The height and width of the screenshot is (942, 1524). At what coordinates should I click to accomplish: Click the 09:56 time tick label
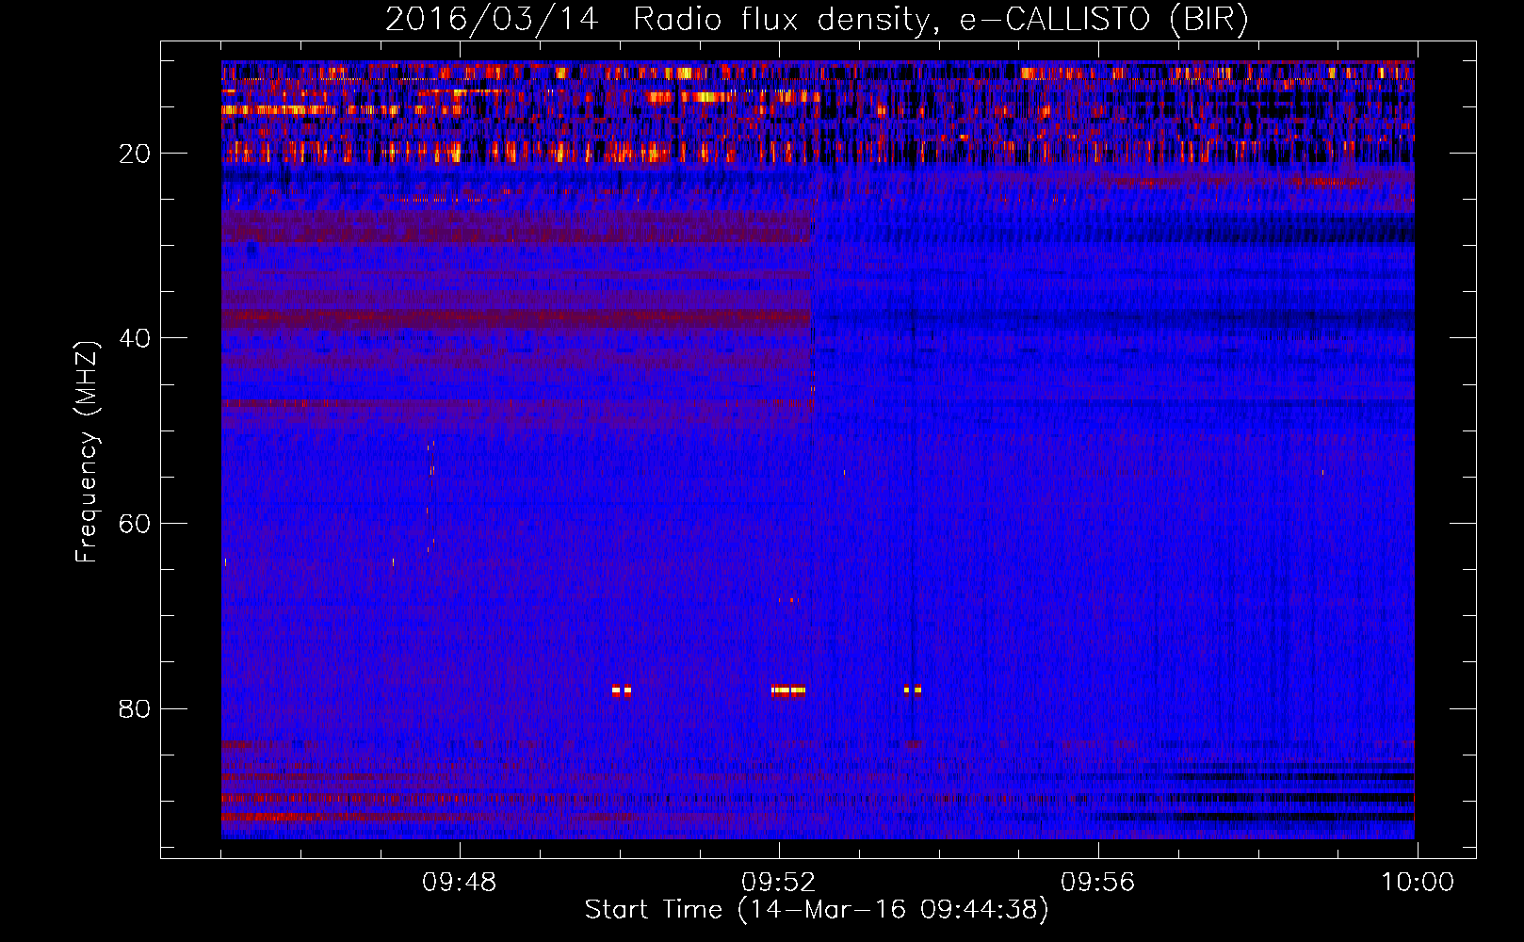1098,883
